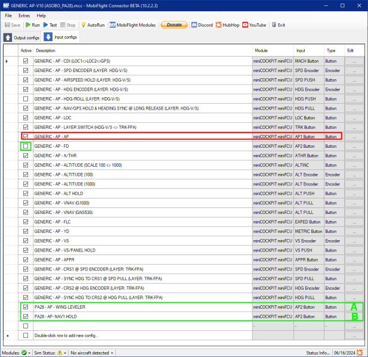Click the Modules green status check icon
Screen dimensions: 368x357
pos(24,353)
